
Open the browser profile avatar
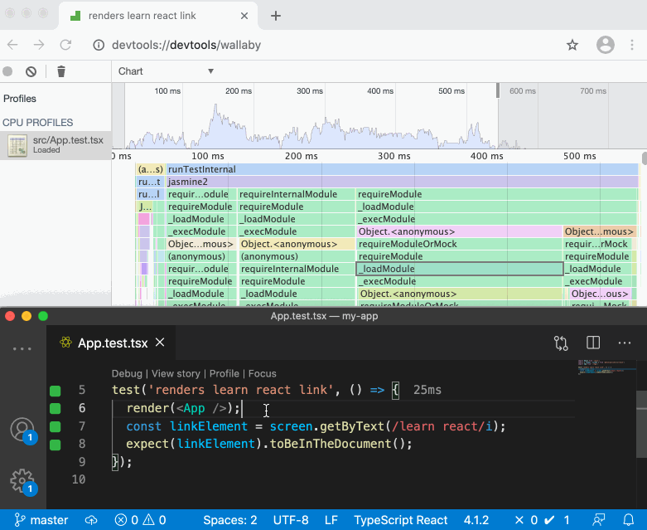(606, 45)
